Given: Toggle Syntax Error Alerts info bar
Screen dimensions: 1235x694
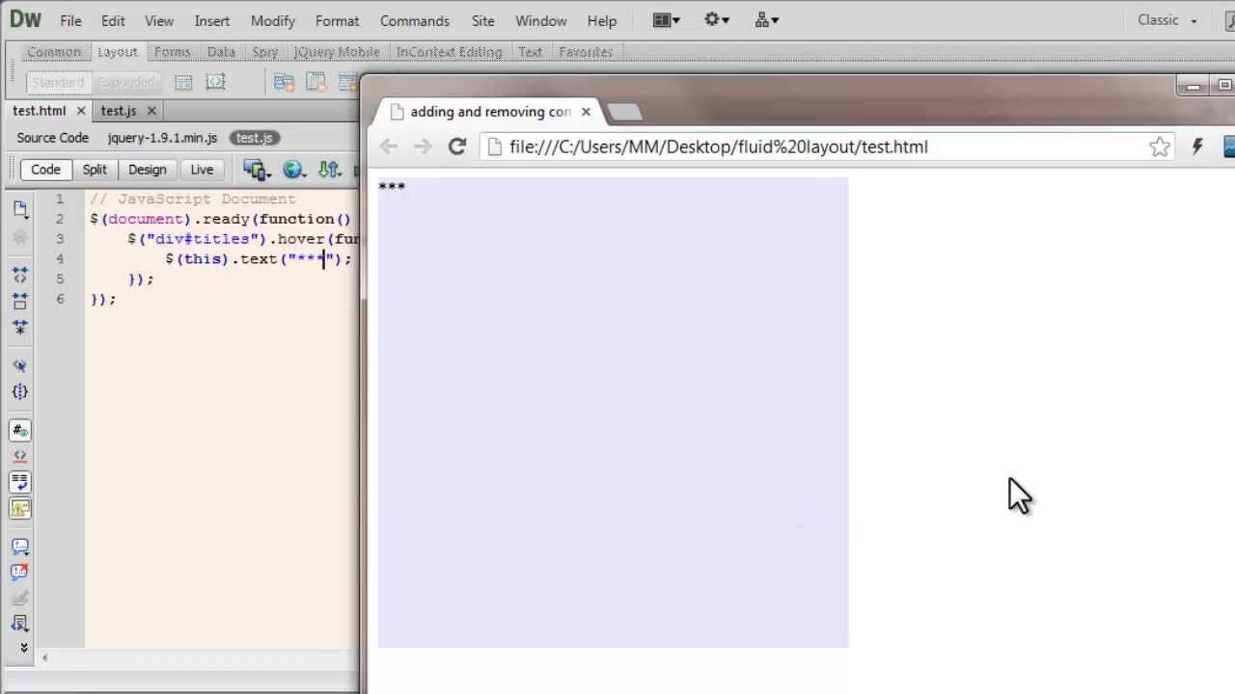Looking at the screenshot, I should click(20, 508).
